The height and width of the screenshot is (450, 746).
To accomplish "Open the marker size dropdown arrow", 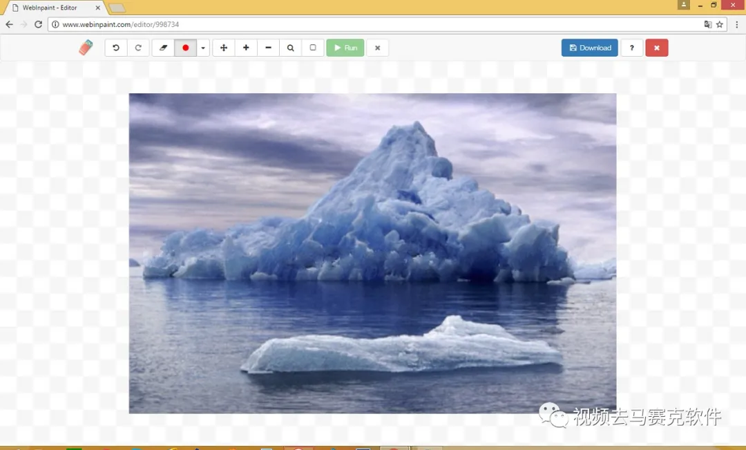I will (x=203, y=48).
